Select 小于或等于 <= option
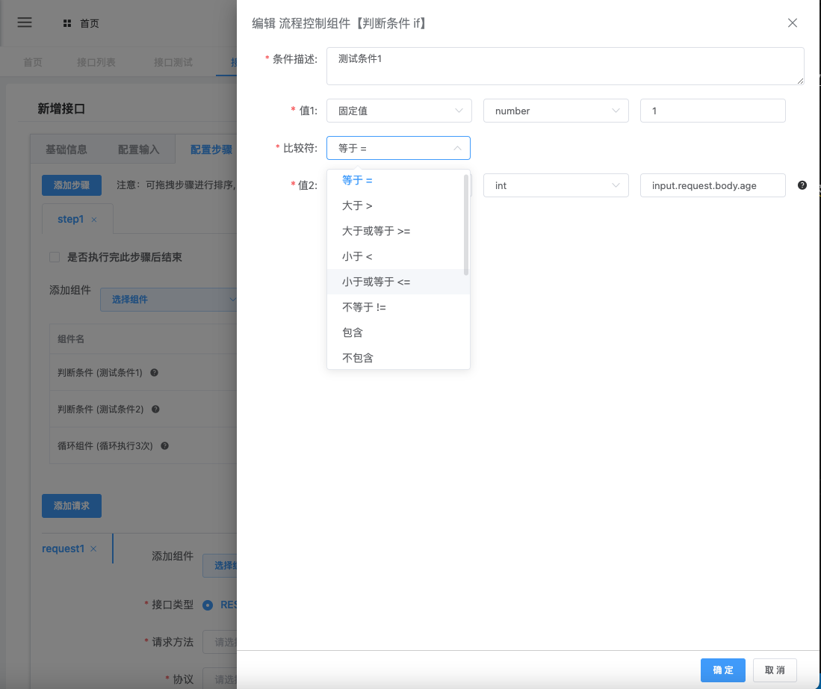Screen dimensions: 821x689 coord(395,282)
